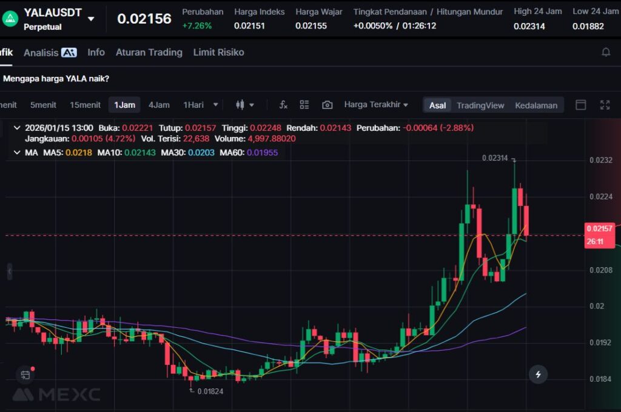Enter fullscreen chart mode
The image size is (621, 412).
(605, 105)
